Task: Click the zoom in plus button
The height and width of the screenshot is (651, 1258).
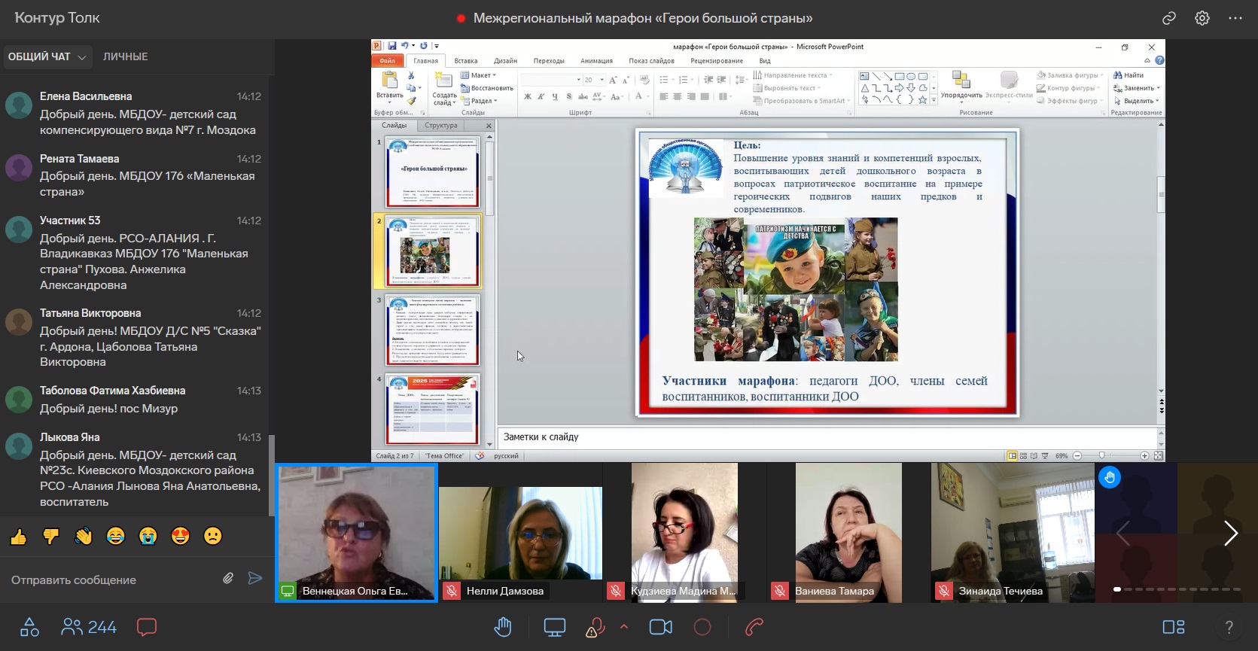Action: [1144, 455]
